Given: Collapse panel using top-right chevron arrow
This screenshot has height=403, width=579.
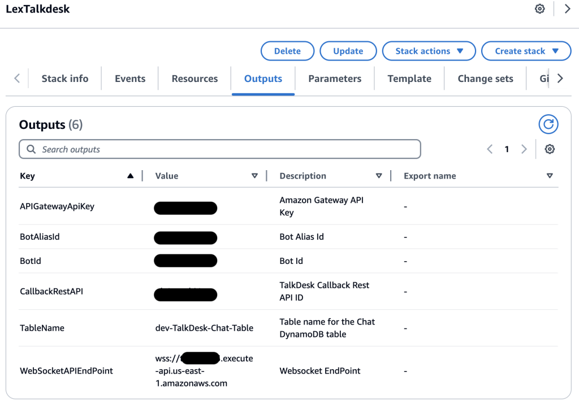Looking at the screenshot, I should tap(567, 9).
